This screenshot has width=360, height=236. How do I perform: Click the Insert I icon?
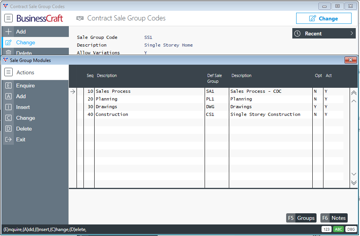tap(8, 107)
